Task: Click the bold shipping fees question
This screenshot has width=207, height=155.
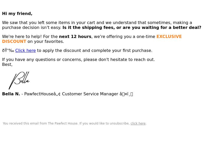Action: (x=132, y=28)
